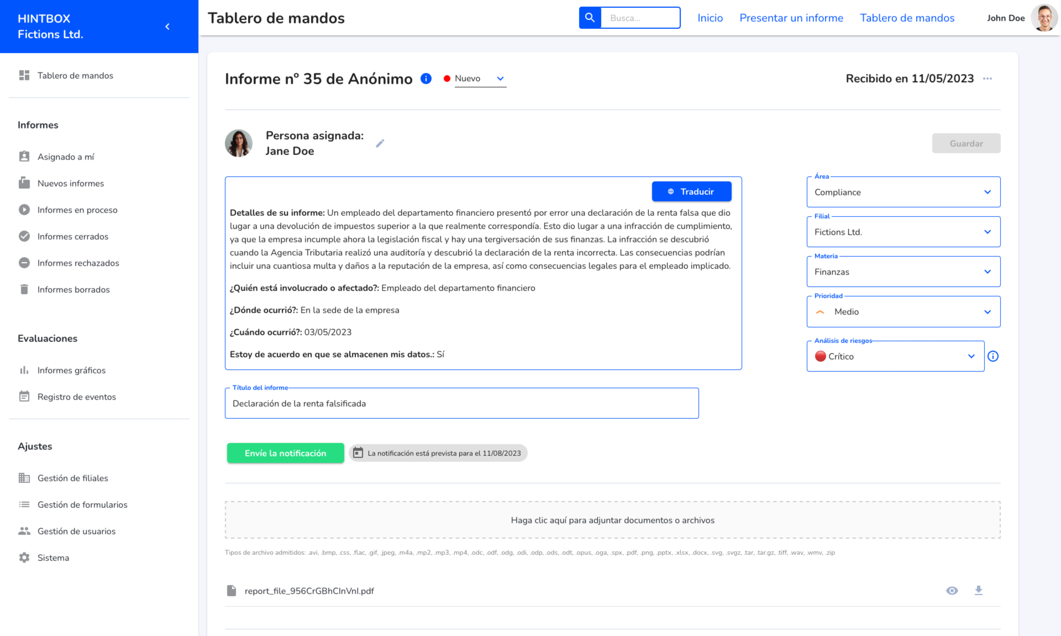Click the PDF file icon for report_file
1061x636 pixels.
(231, 591)
